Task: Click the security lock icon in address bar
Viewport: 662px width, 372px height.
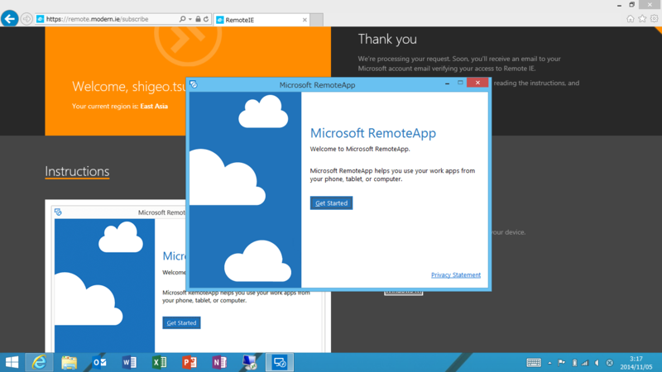Action: (198, 19)
